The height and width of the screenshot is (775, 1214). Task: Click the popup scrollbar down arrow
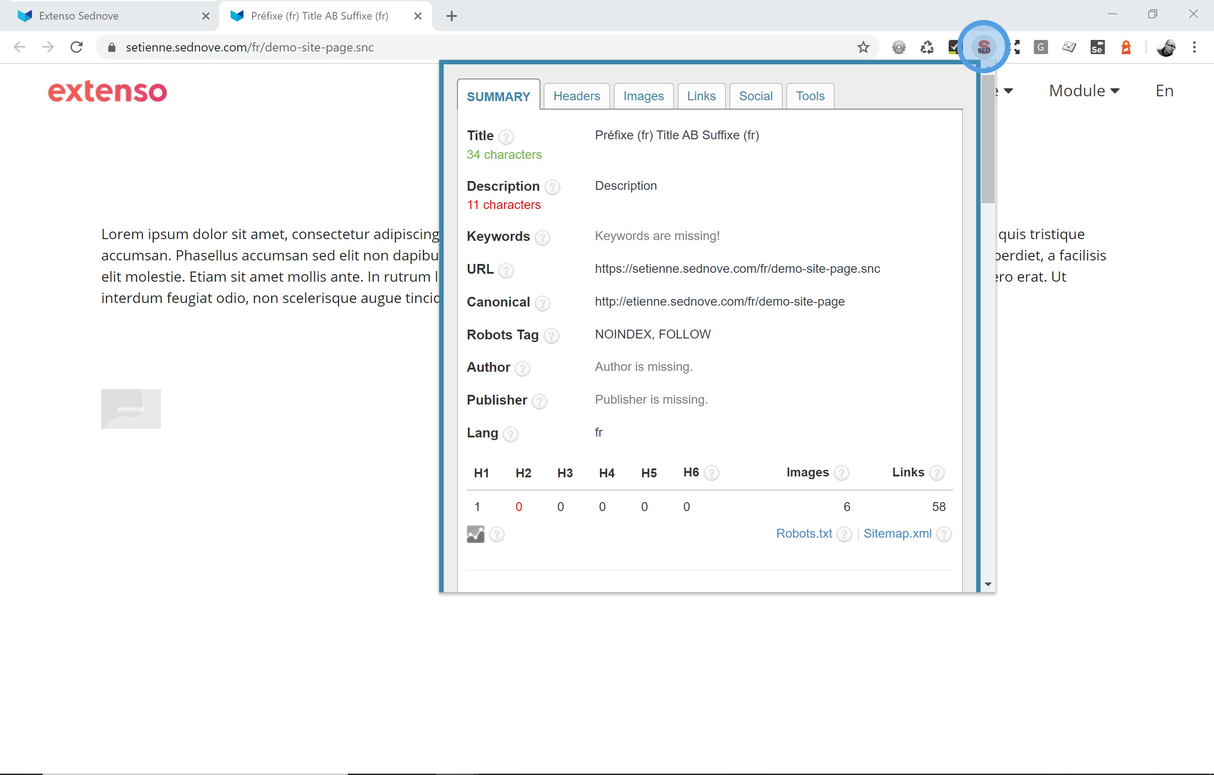988,584
